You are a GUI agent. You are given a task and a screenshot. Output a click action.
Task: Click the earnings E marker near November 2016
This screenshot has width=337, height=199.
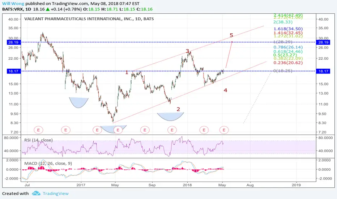click(65, 130)
